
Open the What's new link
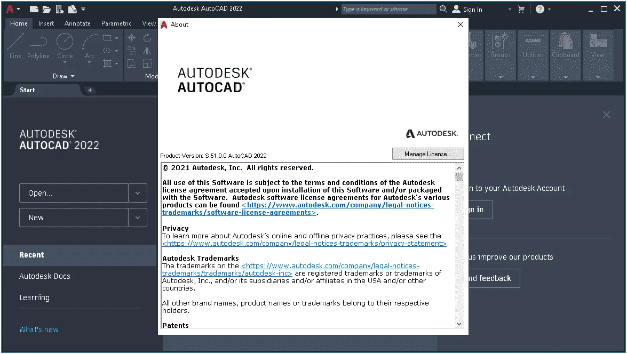[x=39, y=329]
